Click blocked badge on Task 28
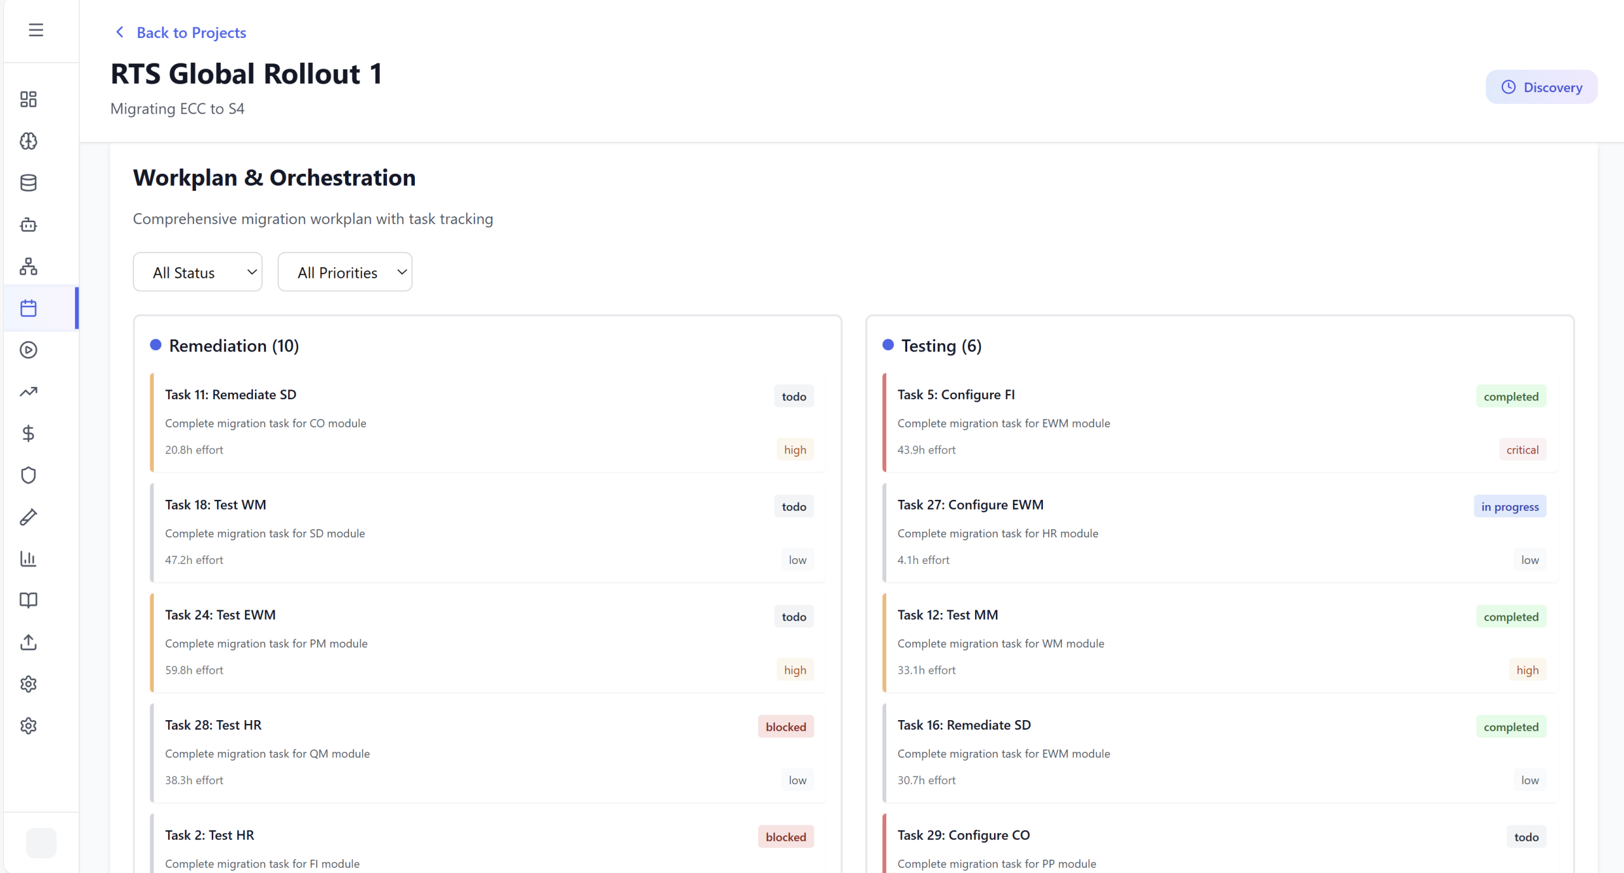The width and height of the screenshot is (1624, 873). pyautogui.click(x=785, y=726)
